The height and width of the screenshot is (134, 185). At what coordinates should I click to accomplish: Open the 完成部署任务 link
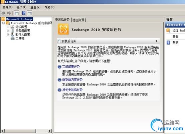tap(71, 67)
